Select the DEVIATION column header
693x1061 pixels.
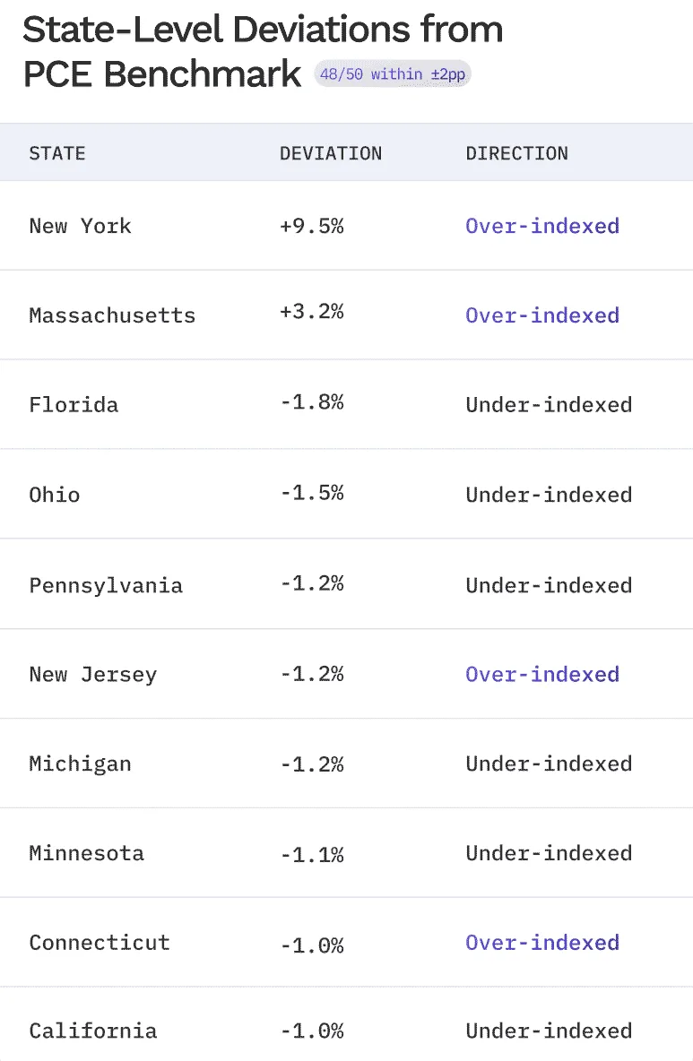pos(331,153)
